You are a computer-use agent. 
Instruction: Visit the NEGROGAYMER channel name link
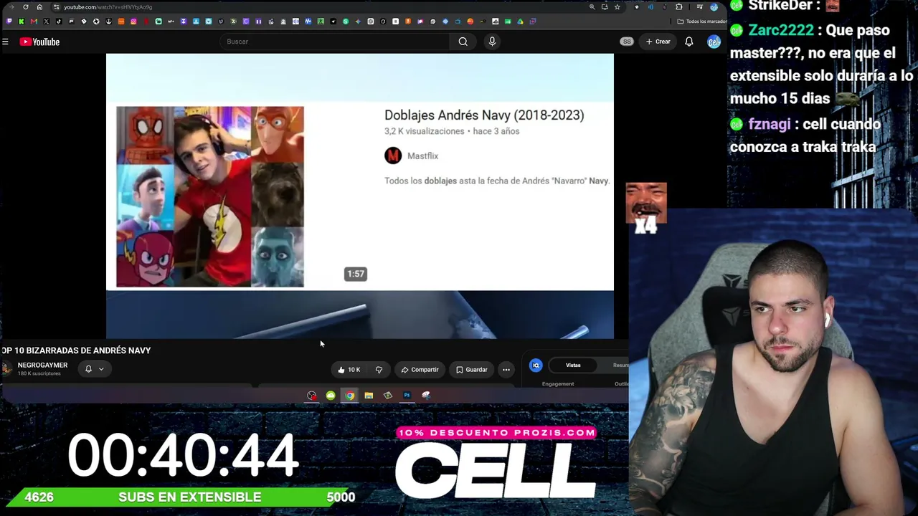pyautogui.click(x=42, y=365)
